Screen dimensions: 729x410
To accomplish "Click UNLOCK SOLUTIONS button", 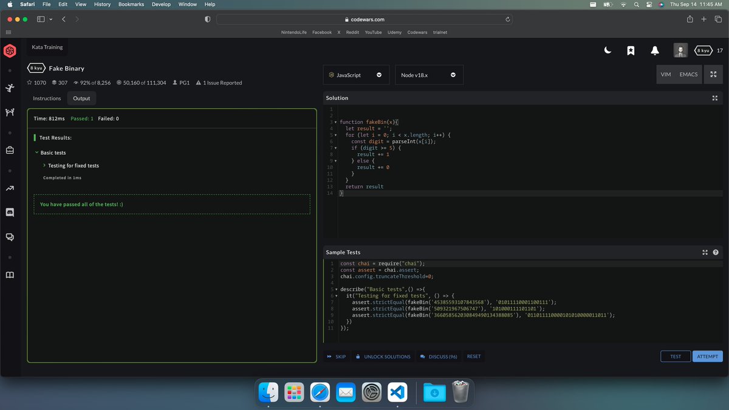I will [383, 357].
